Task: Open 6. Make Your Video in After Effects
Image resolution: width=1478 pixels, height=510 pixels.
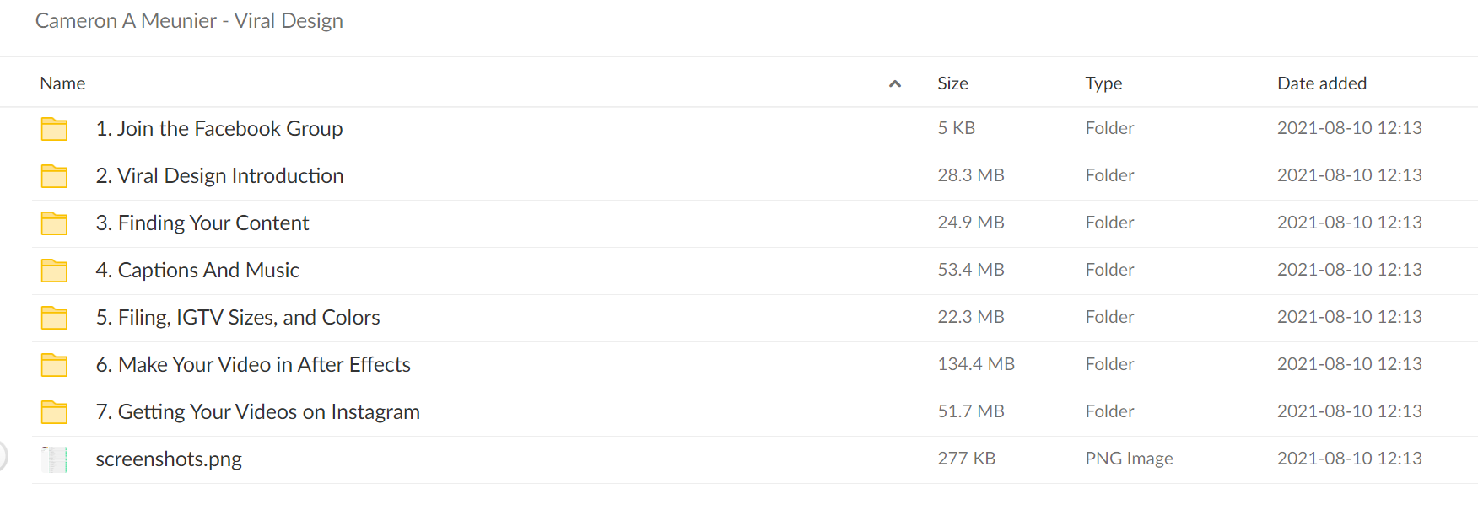Action: point(253,365)
